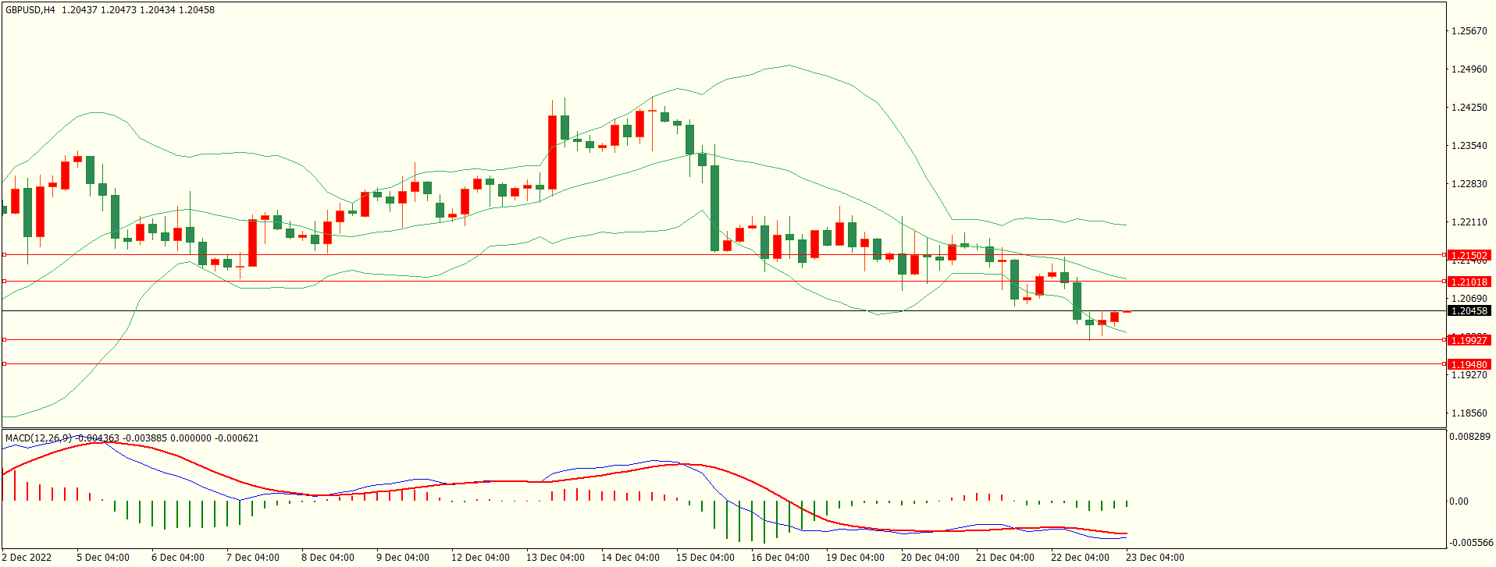Click the left handle of the 1.19480 line

pyautogui.click(x=4, y=364)
